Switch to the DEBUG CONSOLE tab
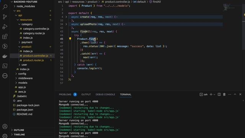245x138 pixels. [105, 95]
